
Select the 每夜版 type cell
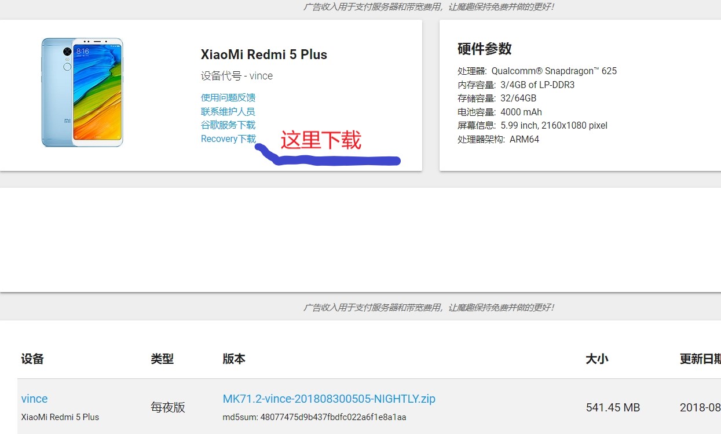[168, 407]
